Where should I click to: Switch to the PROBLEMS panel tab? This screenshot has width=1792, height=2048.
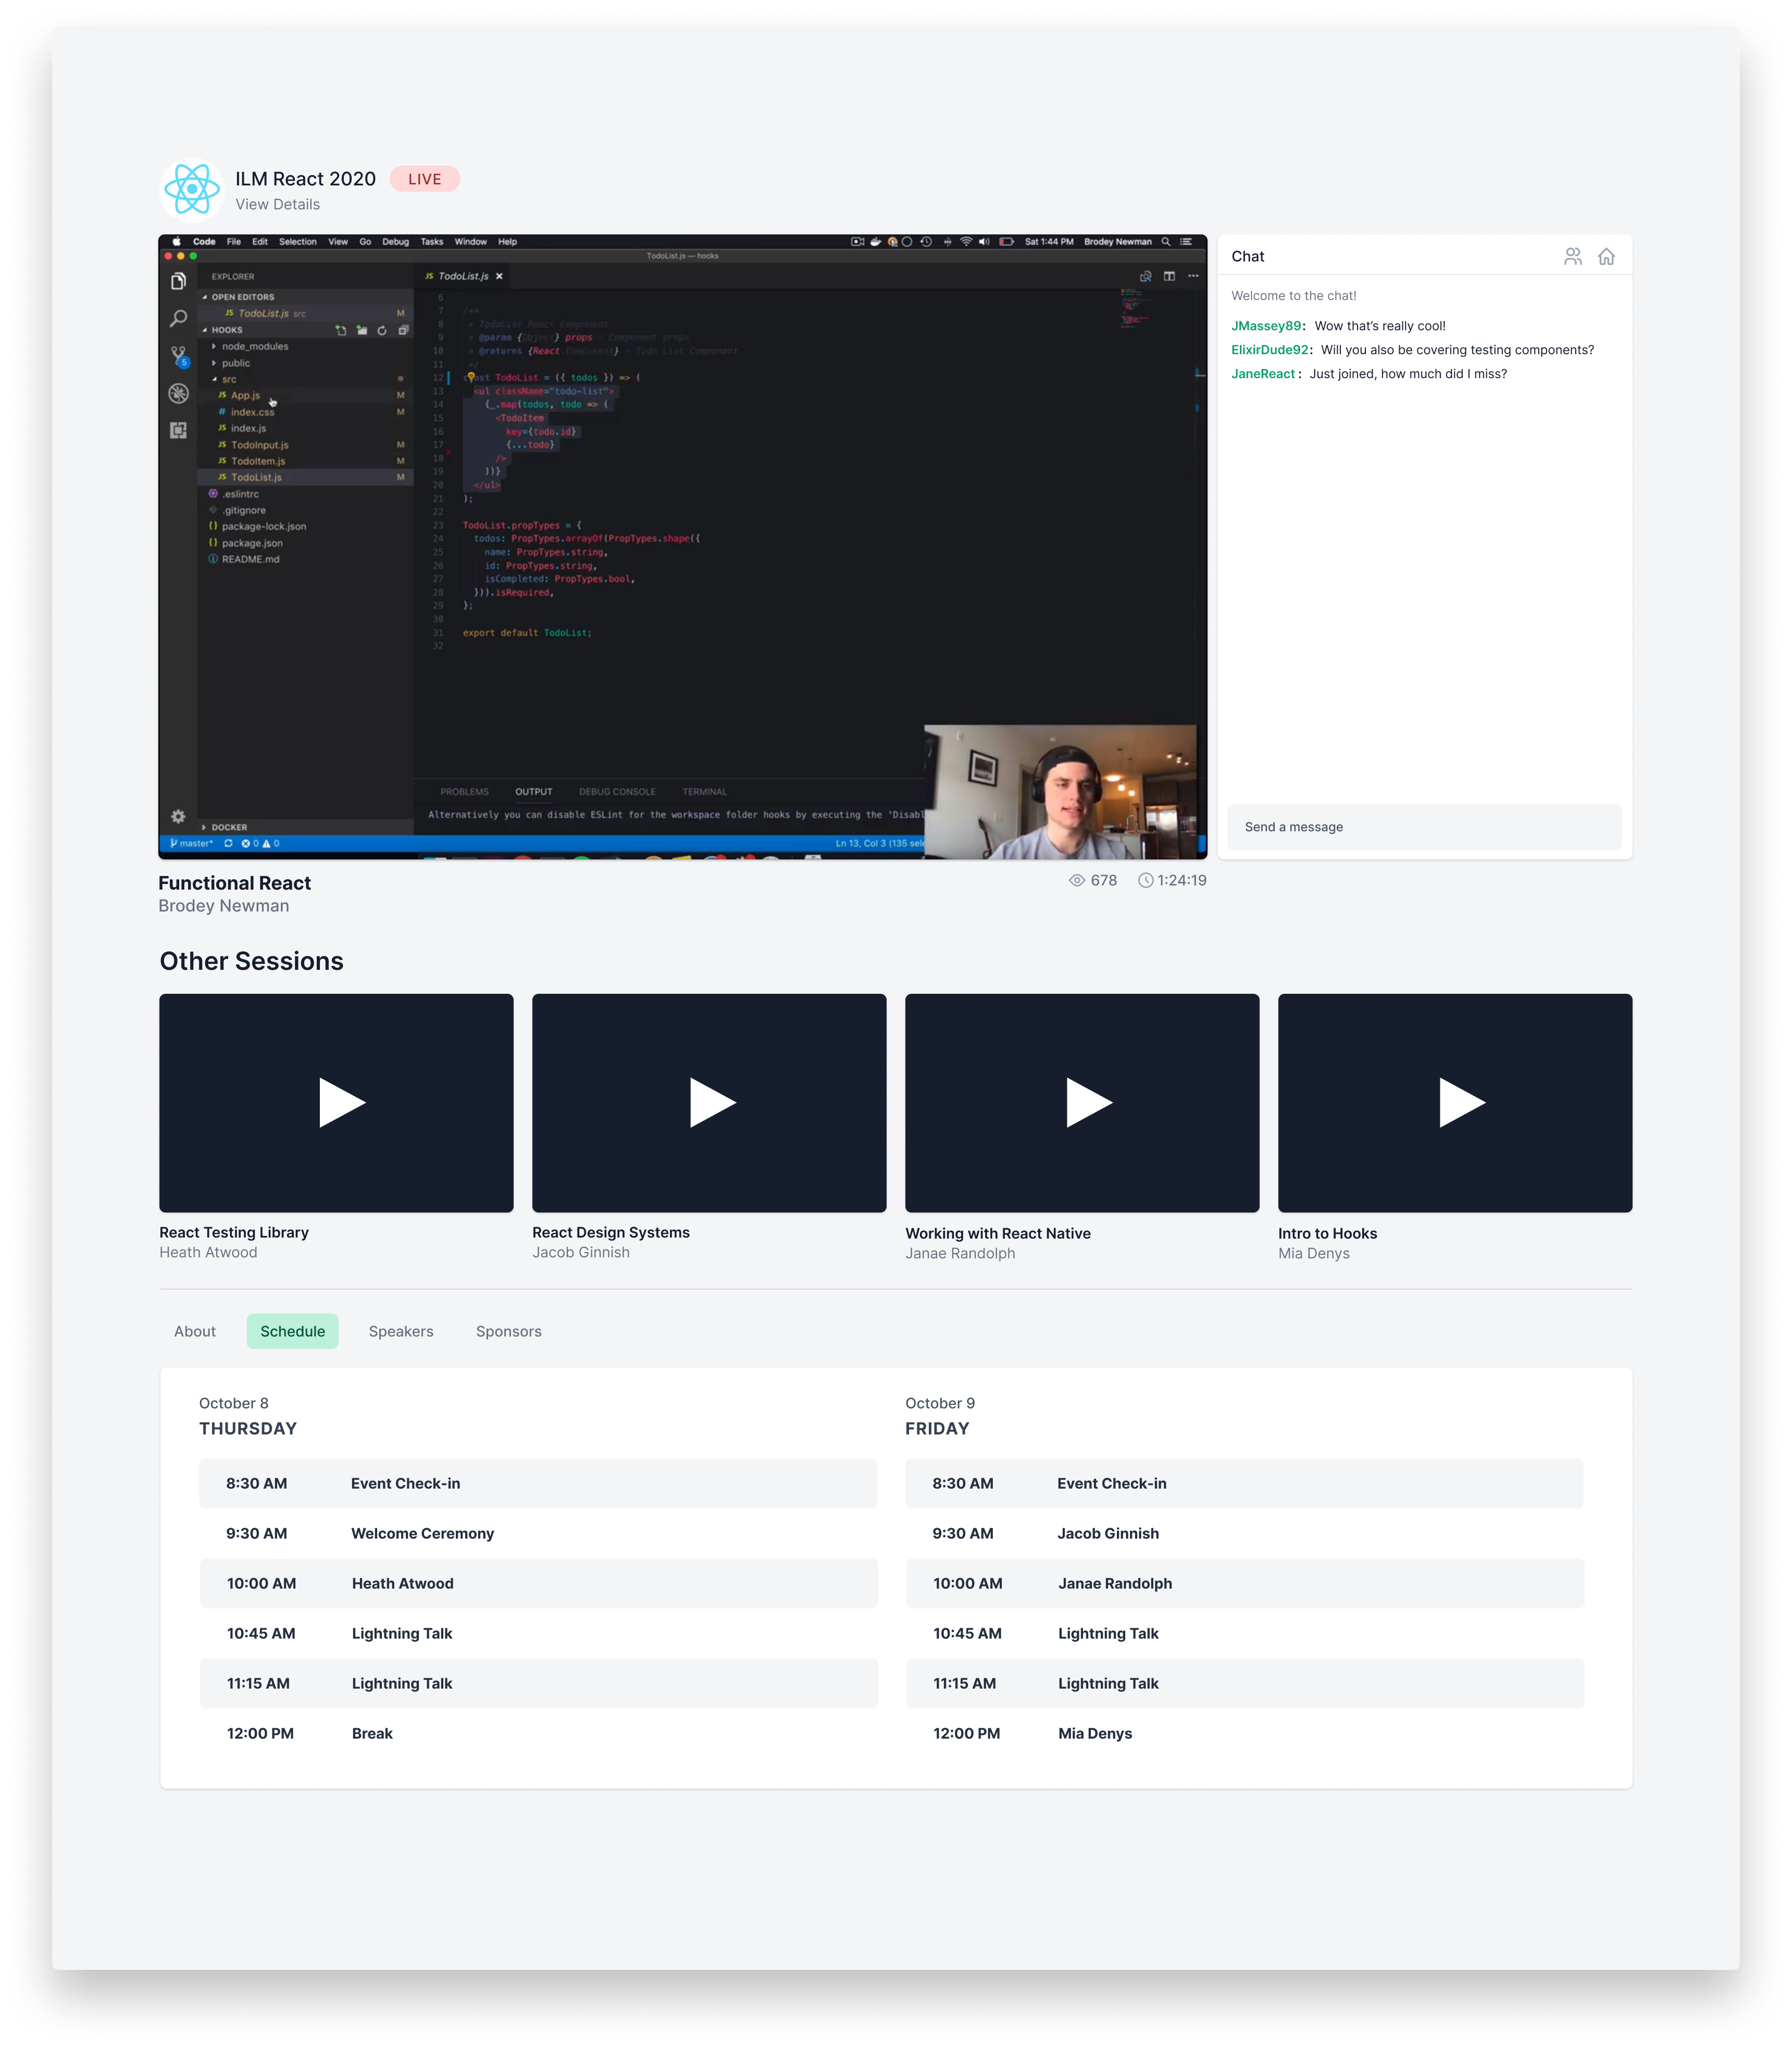click(x=464, y=792)
